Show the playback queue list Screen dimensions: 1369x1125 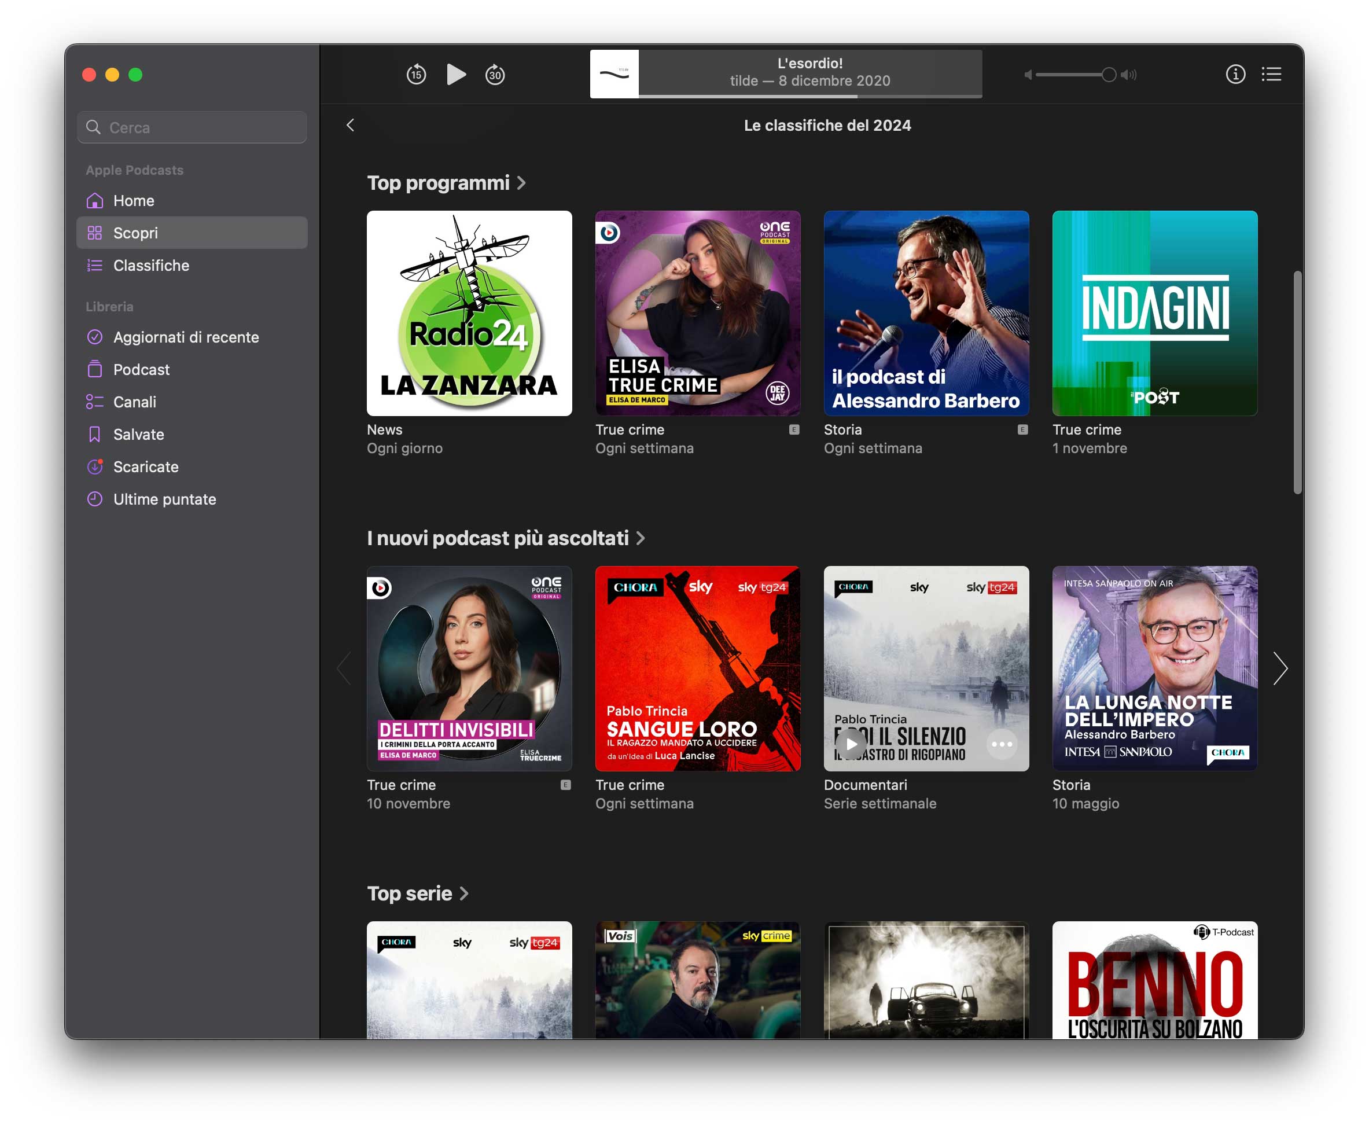tap(1271, 75)
